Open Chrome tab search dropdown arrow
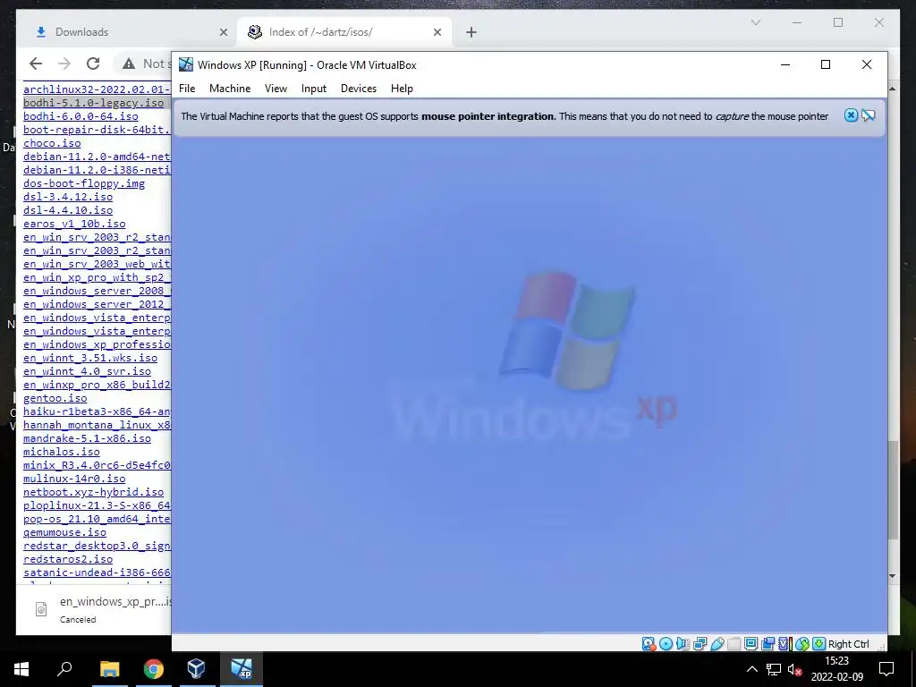The width and height of the screenshot is (916, 687). pyautogui.click(x=755, y=22)
